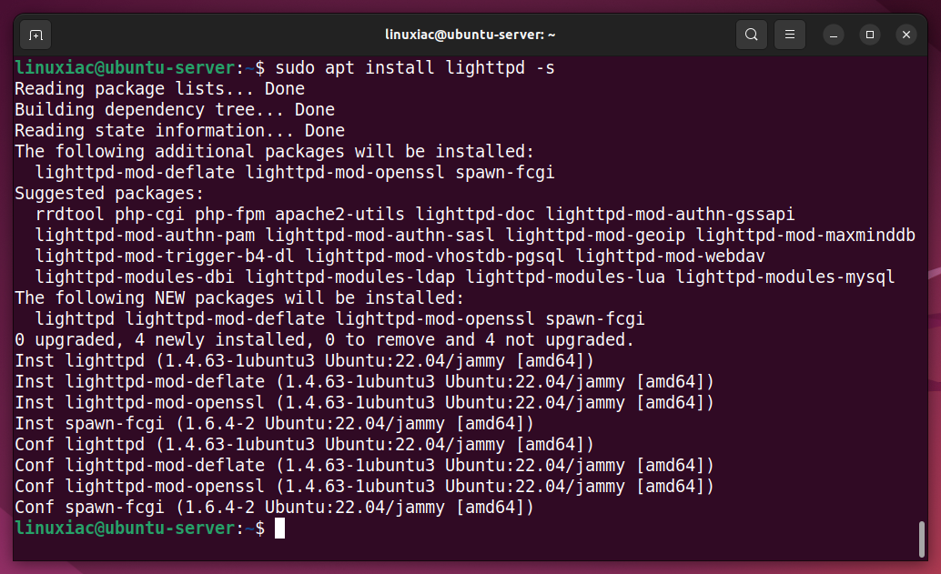Click 'lighttpd-mod-authn-pam' in suggested packages

coord(146,236)
